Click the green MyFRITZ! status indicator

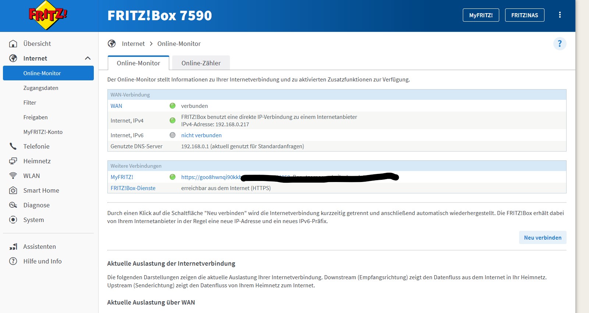172,177
